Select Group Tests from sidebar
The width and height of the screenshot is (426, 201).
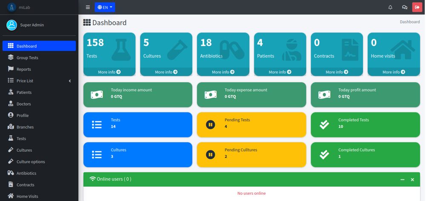tap(27, 57)
